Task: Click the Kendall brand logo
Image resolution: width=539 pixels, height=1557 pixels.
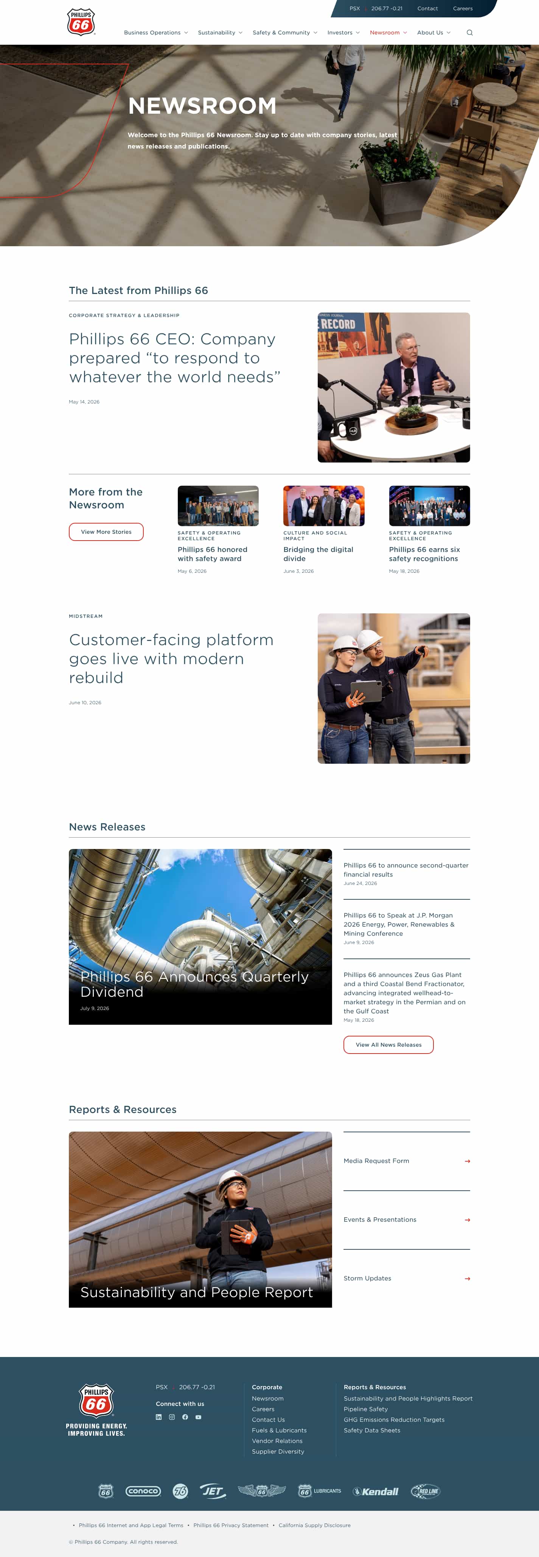Action: [x=376, y=1491]
